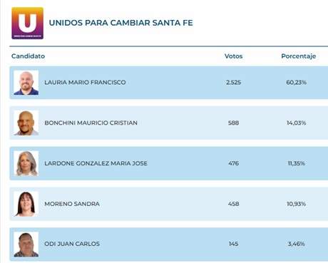Click the Unidos party U logo

click(x=28, y=24)
